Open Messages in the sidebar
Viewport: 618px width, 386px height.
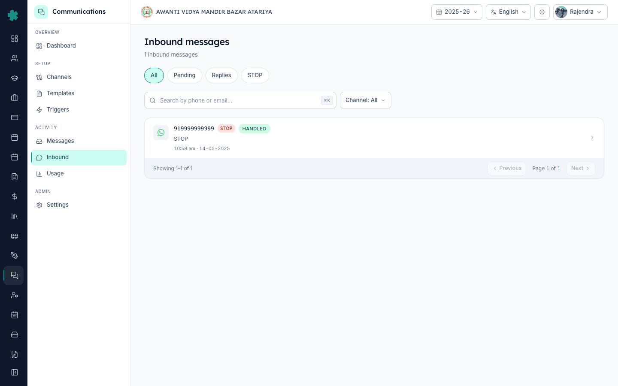tap(79, 141)
